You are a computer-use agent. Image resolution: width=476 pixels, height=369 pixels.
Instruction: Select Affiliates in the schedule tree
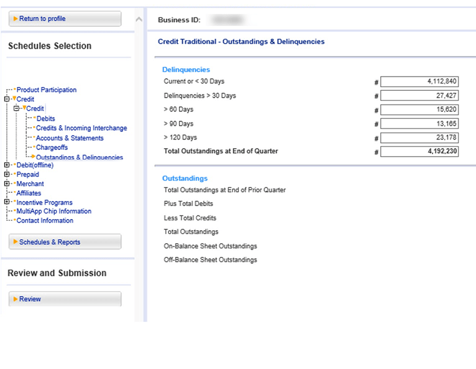pyautogui.click(x=29, y=193)
